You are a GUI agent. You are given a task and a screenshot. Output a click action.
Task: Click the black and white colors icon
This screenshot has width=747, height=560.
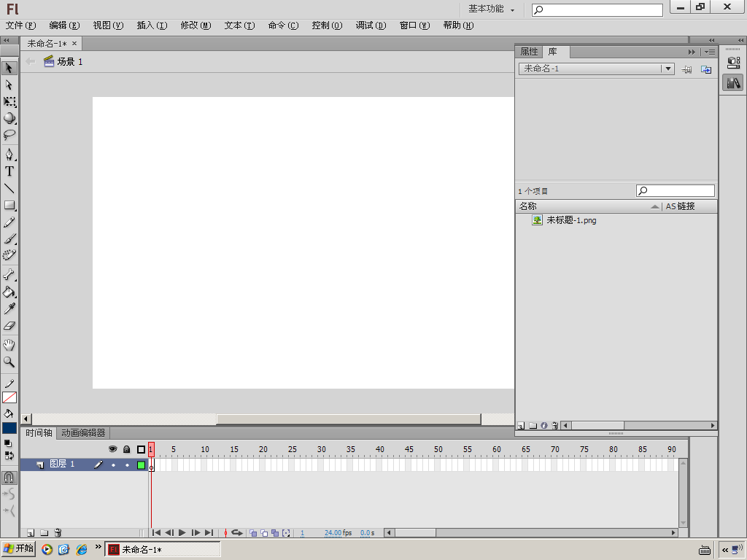coord(8,443)
